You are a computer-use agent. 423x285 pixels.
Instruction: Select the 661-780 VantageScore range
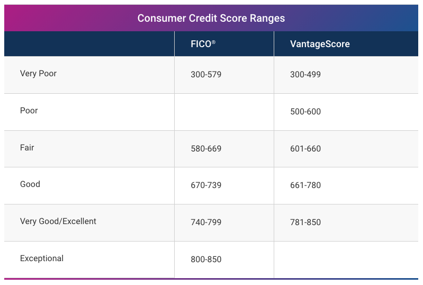(305, 185)
